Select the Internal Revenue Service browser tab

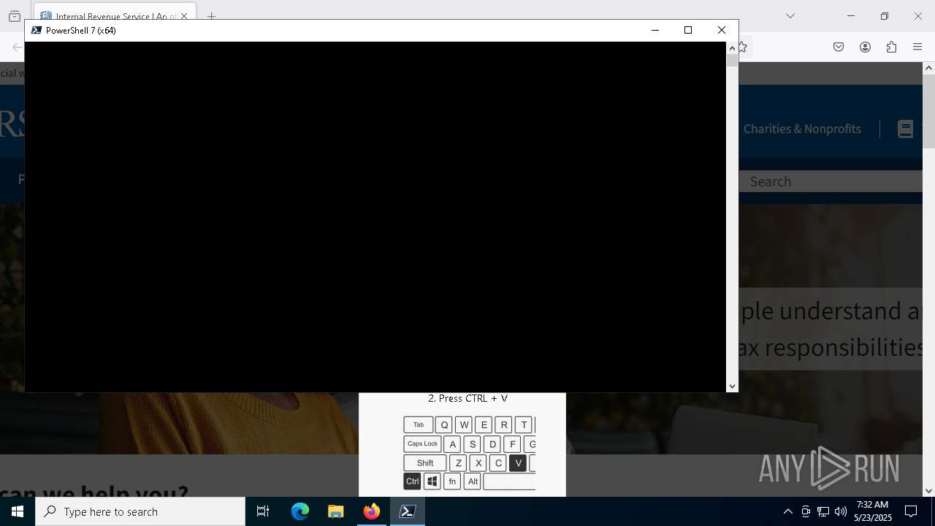click(x=114, y=16)
